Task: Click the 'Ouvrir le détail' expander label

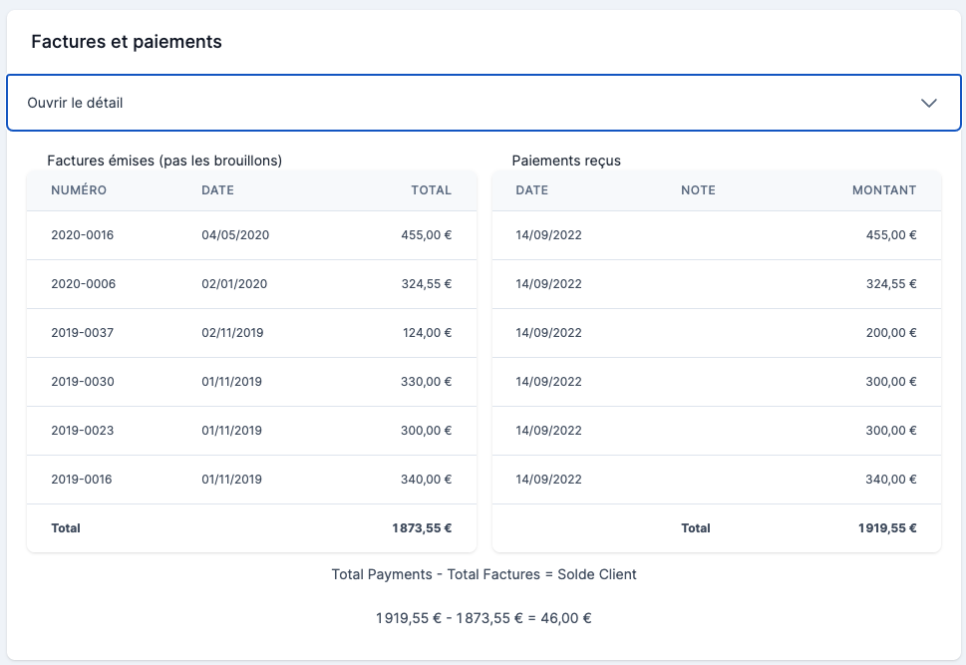Action: (75, 103)
